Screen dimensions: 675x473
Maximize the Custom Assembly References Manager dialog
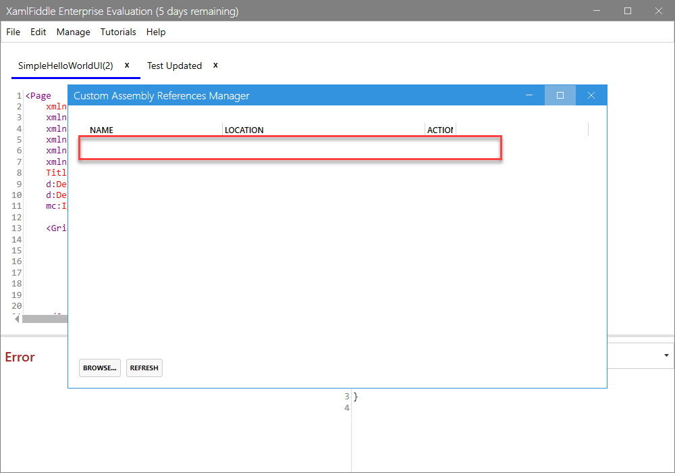(x=560, y=95)
